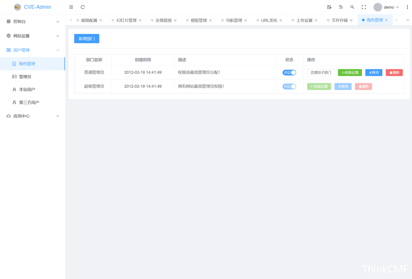Toggle status switch for 普通管理员
Screen dimensions: 412x279
289,73
